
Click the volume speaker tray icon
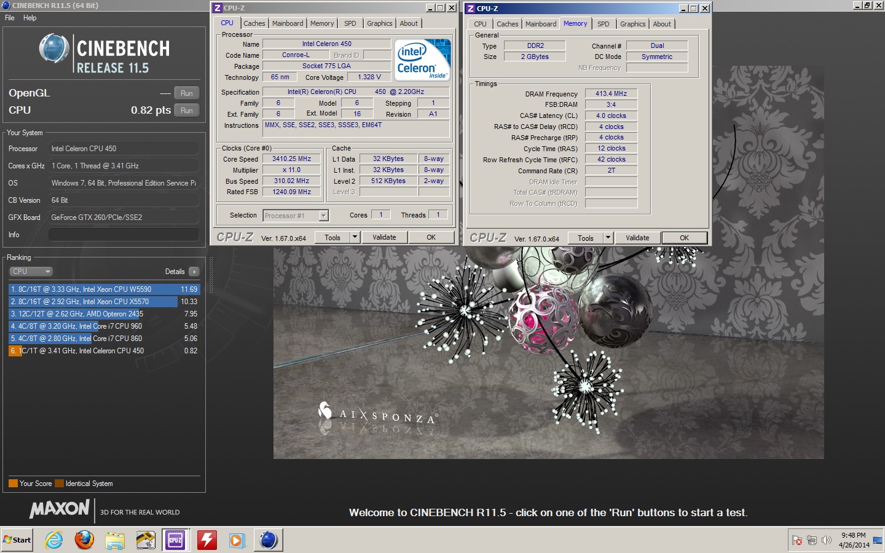826,540
